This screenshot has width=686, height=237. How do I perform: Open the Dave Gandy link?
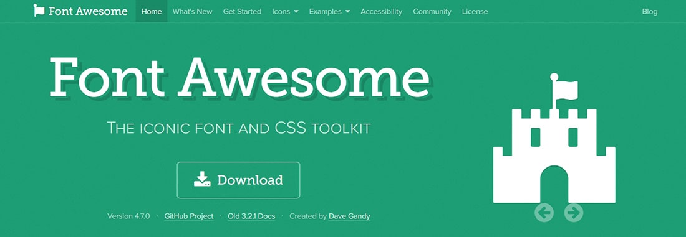click(x=349, y=216)
